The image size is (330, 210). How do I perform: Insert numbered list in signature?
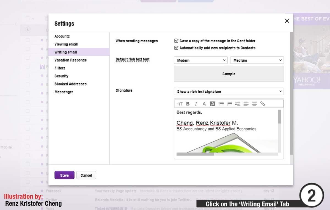pos(229,104)
